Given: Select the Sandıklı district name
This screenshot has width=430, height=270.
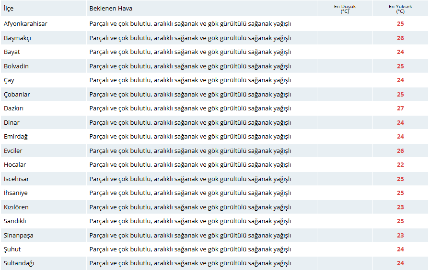Looking at the screenshot, I should pos(15,221).
